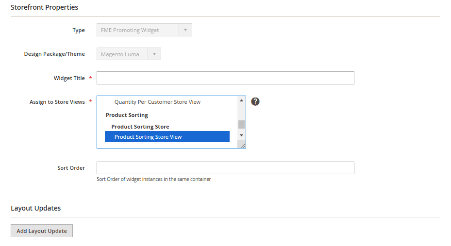Select Quantity Per Customer Store View option
The image size is (451, 246).
pyautogui.click(x=157, y=102)
